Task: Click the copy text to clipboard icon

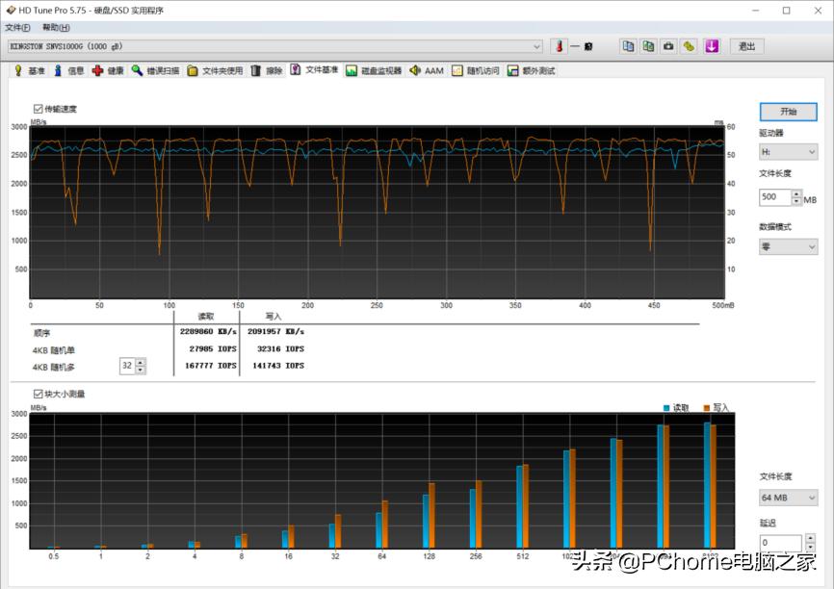Action: coord(628,46)
